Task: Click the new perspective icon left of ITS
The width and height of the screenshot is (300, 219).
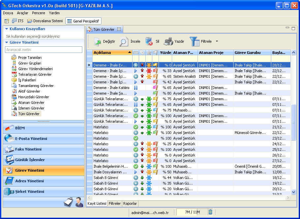Action: pos(7,21)
